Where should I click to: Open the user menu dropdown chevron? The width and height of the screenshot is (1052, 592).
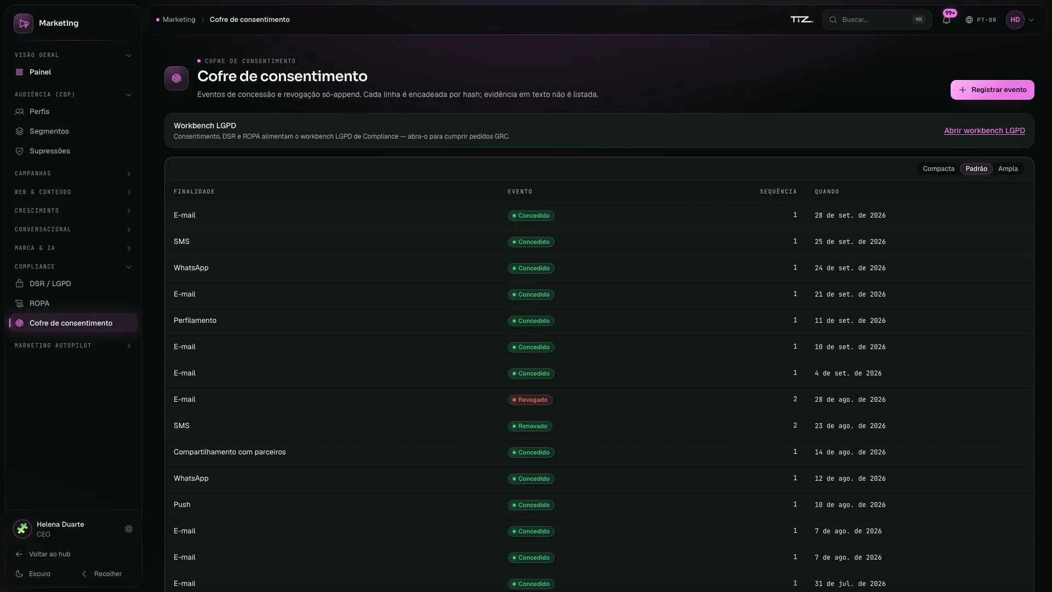pyautogui.click(x=1031, y=20)
